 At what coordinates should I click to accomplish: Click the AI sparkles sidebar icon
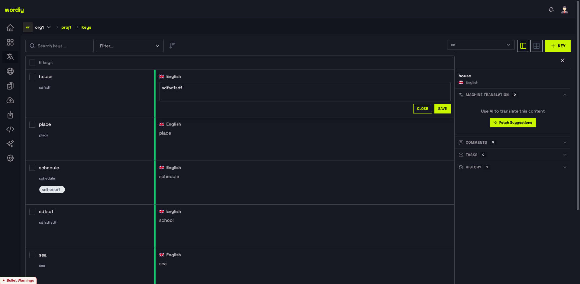pos(10,144)
